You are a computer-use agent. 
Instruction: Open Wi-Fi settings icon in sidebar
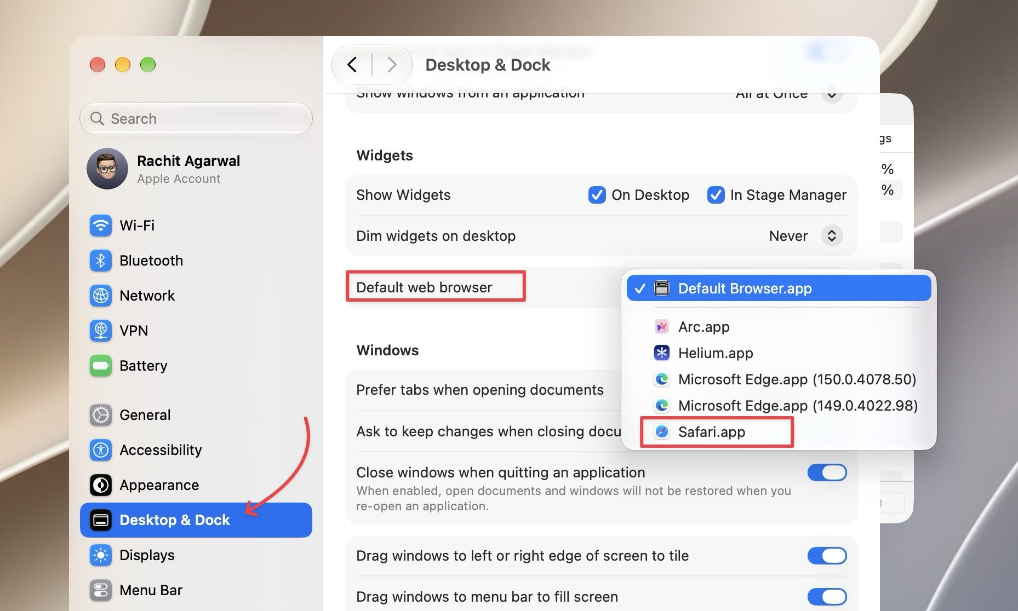[x=101, y=226]
